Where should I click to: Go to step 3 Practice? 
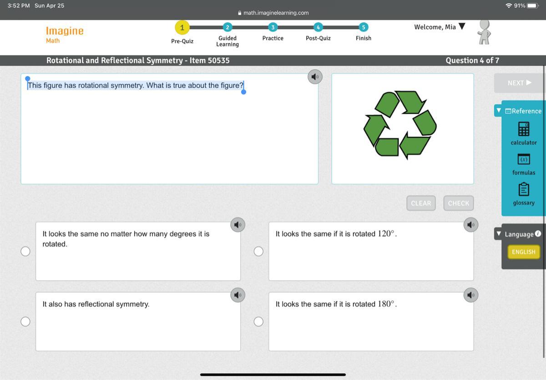[x=273, y=28]
